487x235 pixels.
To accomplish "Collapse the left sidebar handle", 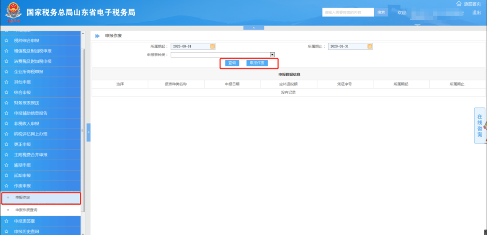I will (x=88, y=132).
